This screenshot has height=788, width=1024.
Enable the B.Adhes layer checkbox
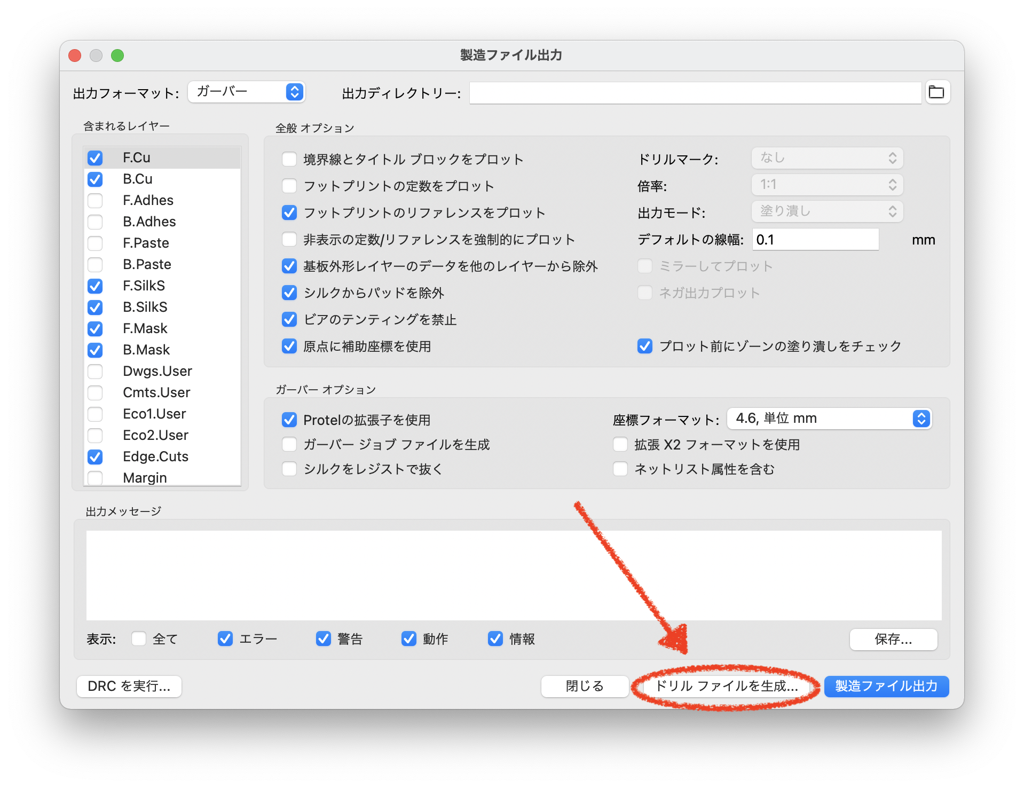pos(95,222)
